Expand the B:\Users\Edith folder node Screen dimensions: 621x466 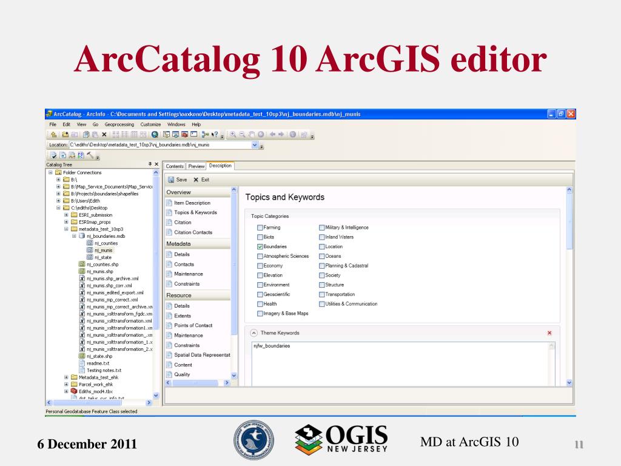coord(58,200)
